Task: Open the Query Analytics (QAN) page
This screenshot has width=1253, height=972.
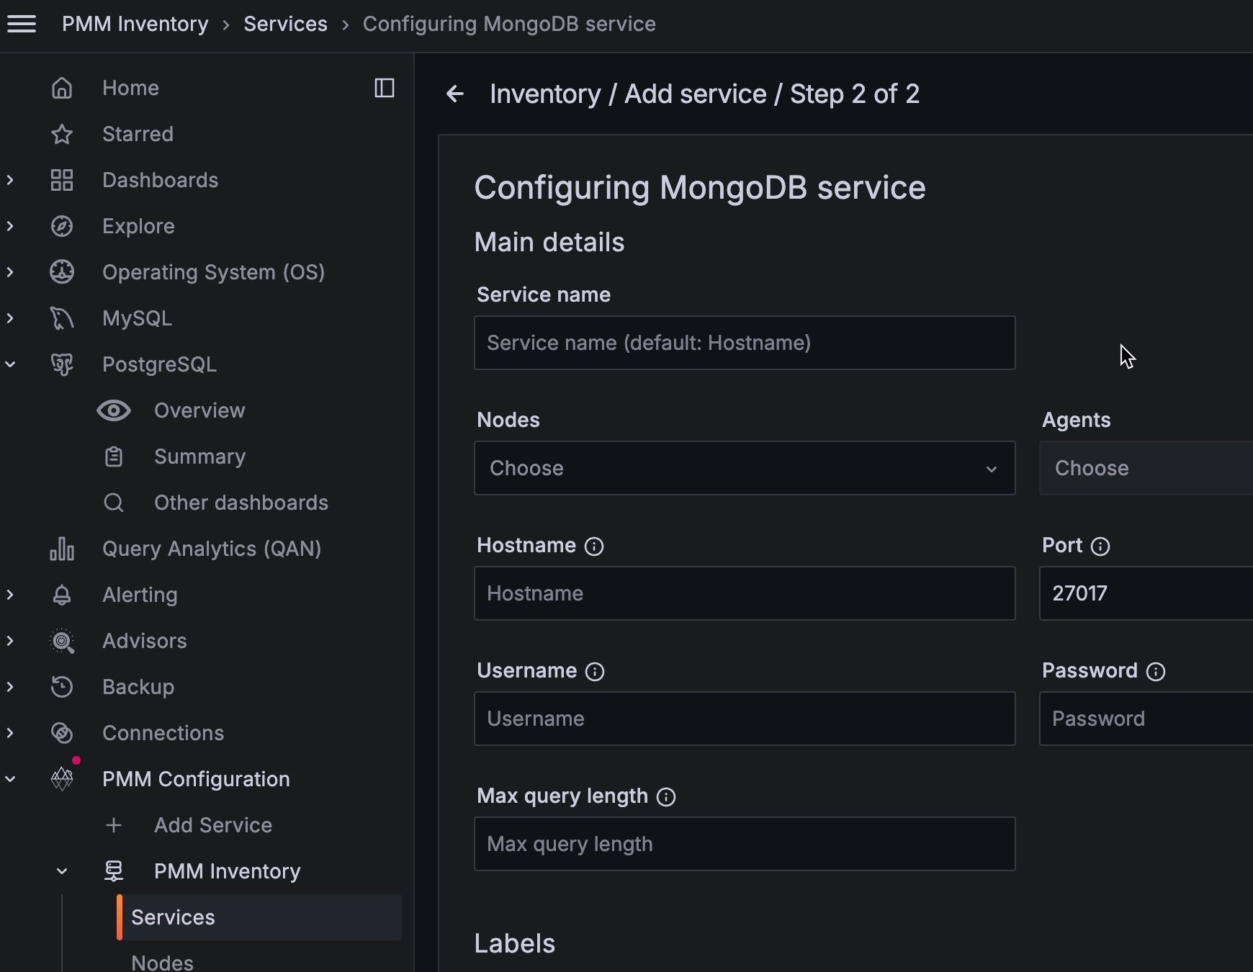Action: click(211, 549)
